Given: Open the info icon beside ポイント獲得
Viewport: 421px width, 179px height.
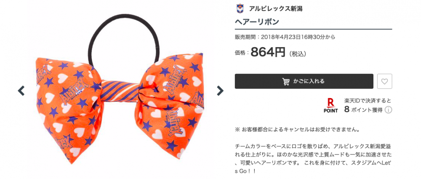Looking at the screenshot, I should pos(388,110).
